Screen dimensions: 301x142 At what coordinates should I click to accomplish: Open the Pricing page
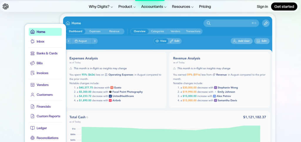tap(205, 6)
